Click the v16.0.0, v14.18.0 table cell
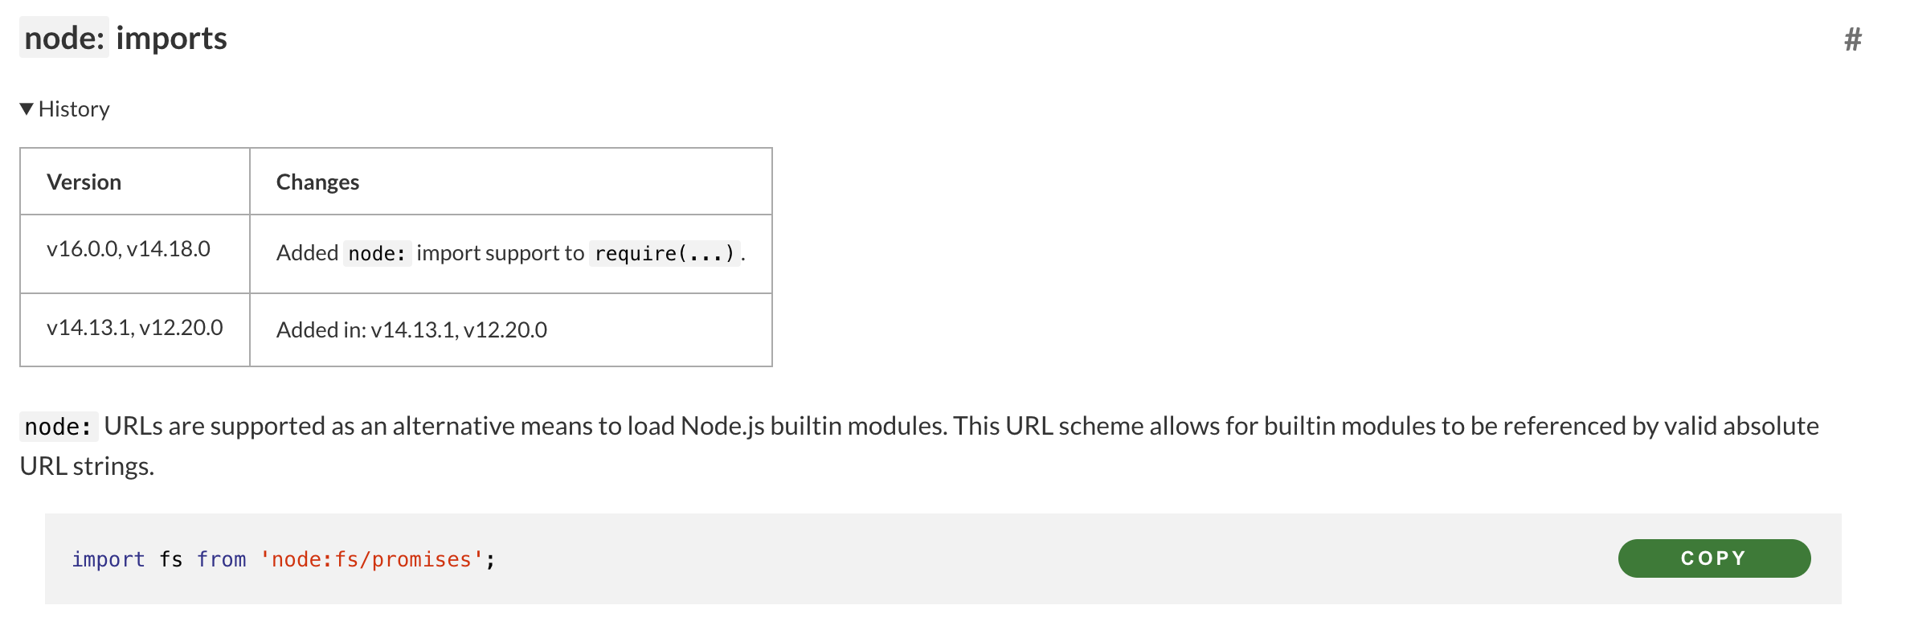Image resolution: width=1906 pixels, height=638 pixels. 127,249
